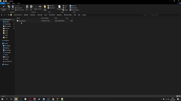Click New World in the address path
The width and height of the screenshot is (181, 101).
tap(52, 15)
